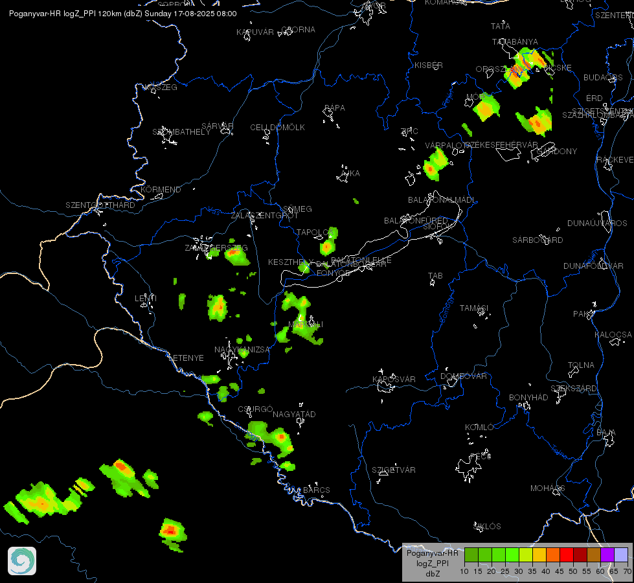The height and width of the screenshot is (583, 634).
Task: Click the "BONYHÁD" town label
Action: [x=528, y=398]
